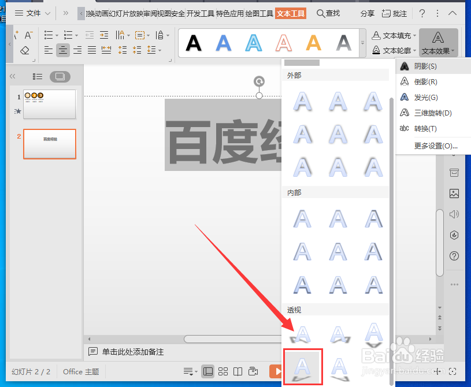Select the black A text style

[x=194, y=43]
